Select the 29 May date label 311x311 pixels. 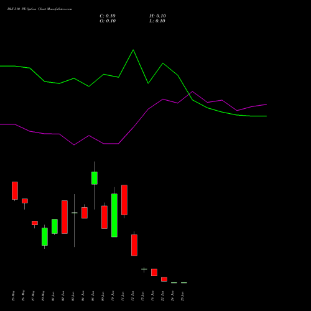pos(44,295)
